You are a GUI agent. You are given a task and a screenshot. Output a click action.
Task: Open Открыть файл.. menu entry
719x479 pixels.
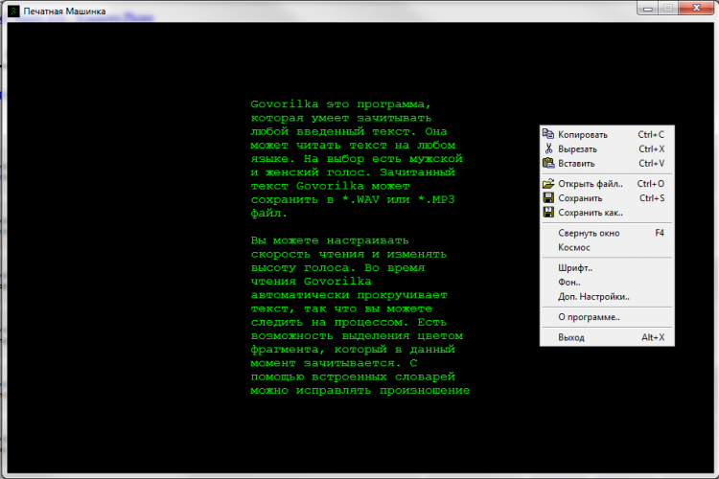point(607,184)
